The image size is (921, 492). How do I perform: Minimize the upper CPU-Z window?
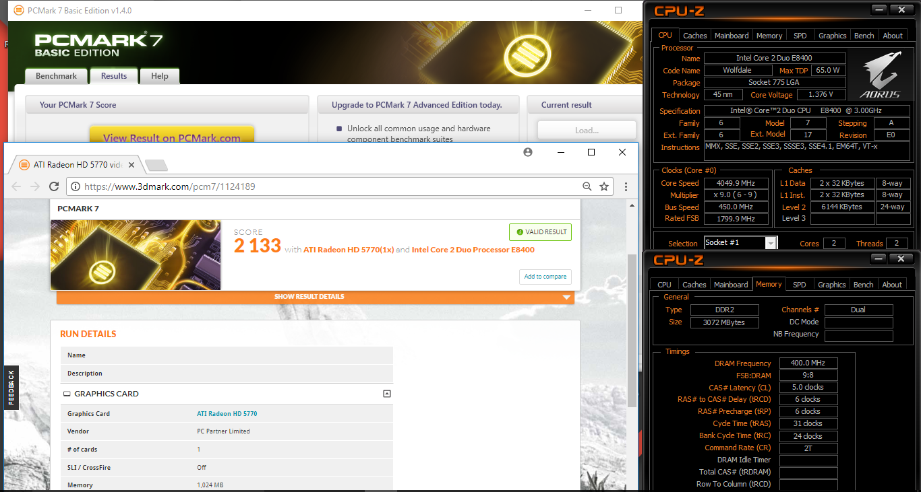point(878,9)
